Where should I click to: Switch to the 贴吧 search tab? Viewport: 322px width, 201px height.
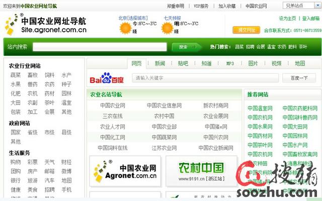[x=183, y=63]
